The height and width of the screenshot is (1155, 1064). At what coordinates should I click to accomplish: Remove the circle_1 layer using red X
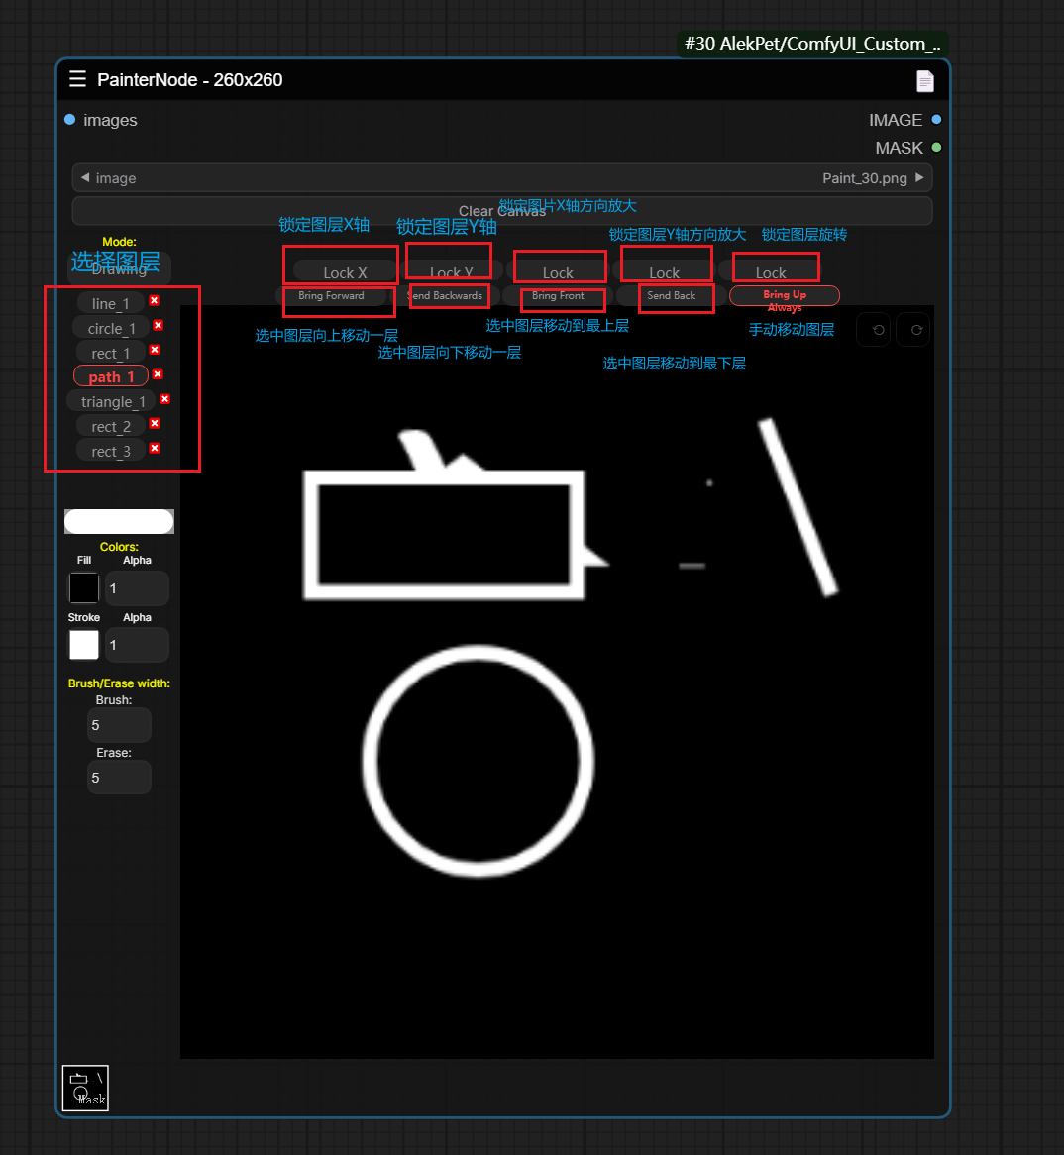coord(158,326)
